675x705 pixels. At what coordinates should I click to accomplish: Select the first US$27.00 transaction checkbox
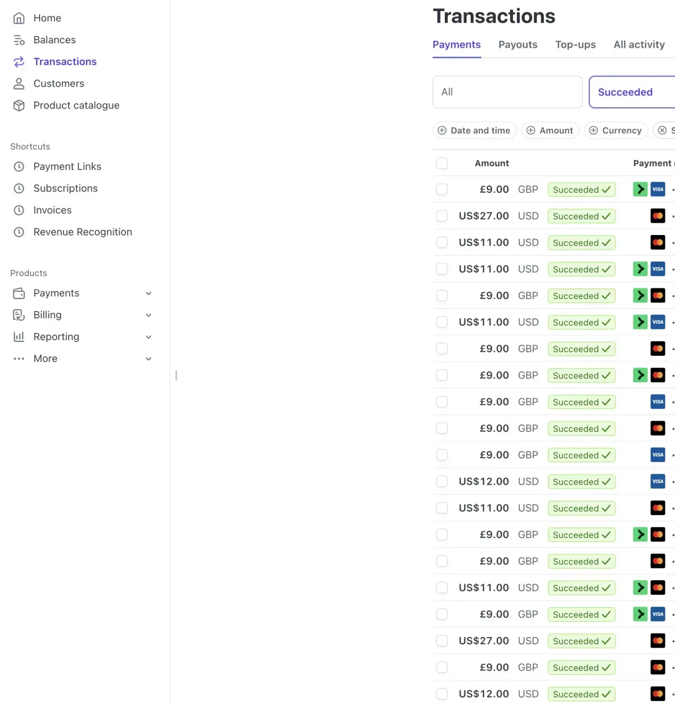[442, 216]
